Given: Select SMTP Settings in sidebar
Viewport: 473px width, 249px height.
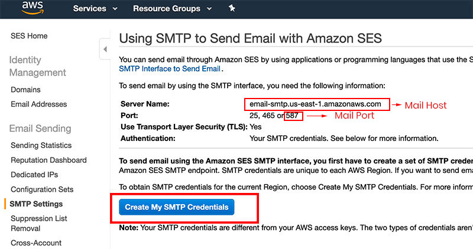Looking at the screenshot, I should [36, 204].
